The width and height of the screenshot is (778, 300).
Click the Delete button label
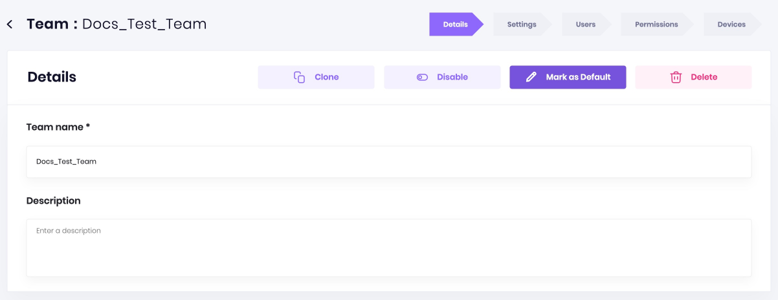pos(704,77)
